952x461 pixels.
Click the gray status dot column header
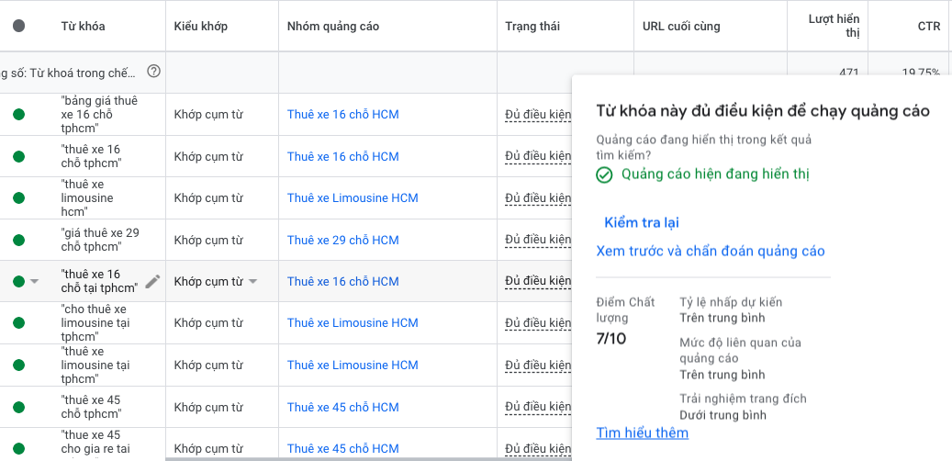point(18,26)
